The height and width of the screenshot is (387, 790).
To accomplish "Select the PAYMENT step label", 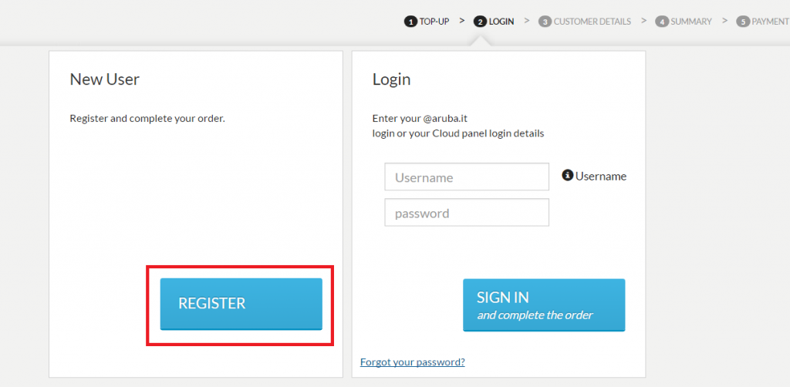I will tap(770, 22).
